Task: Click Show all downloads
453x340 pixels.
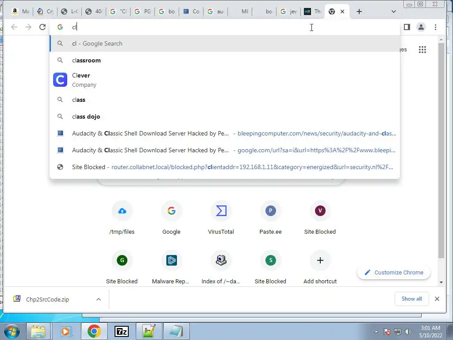Action: tap(411, 299)
